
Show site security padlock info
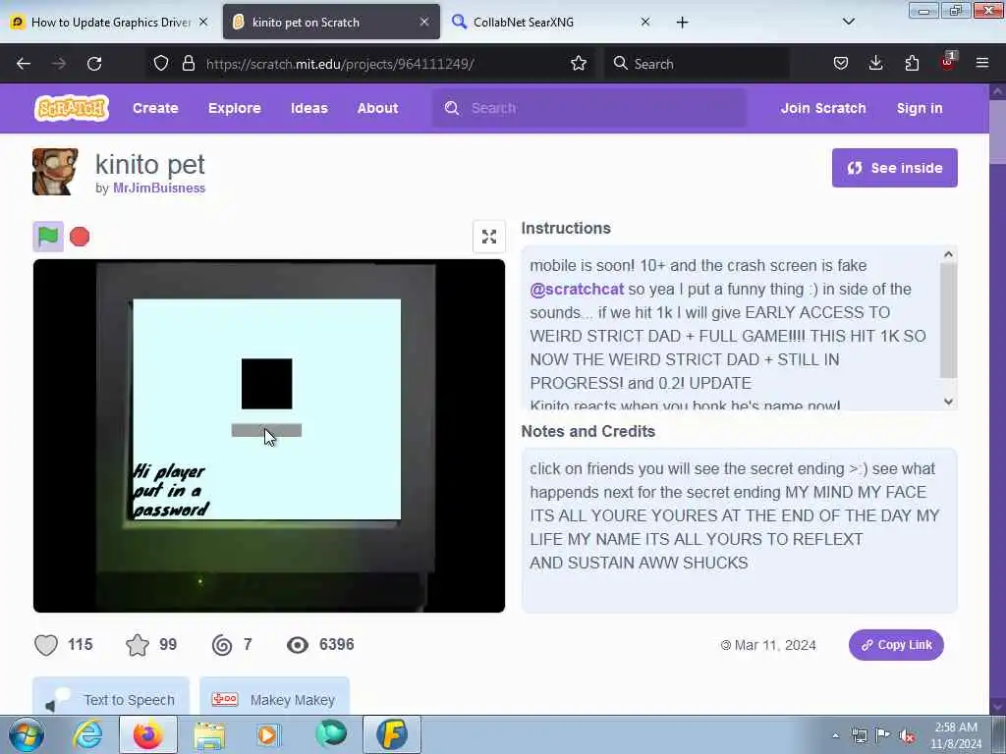pyautogui.click(x=188, y=63)
